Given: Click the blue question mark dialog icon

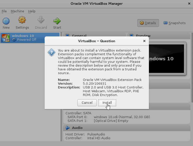Looking at the screenshot, I should tap(51, 53).
